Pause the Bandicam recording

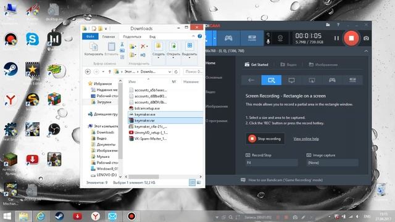[336, 38]
